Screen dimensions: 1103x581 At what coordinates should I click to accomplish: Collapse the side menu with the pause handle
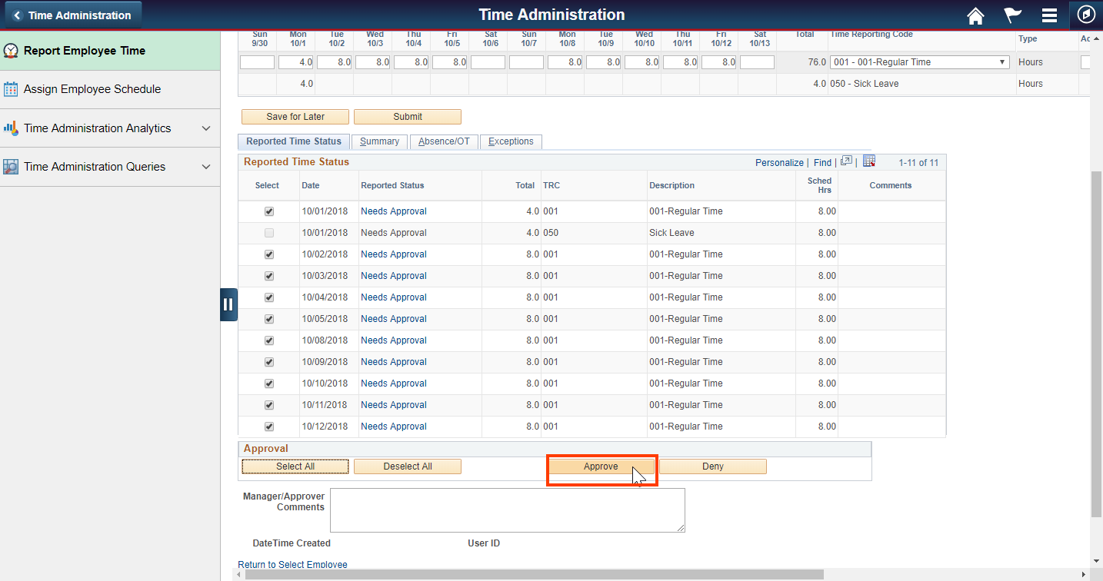tap(228, 304)
